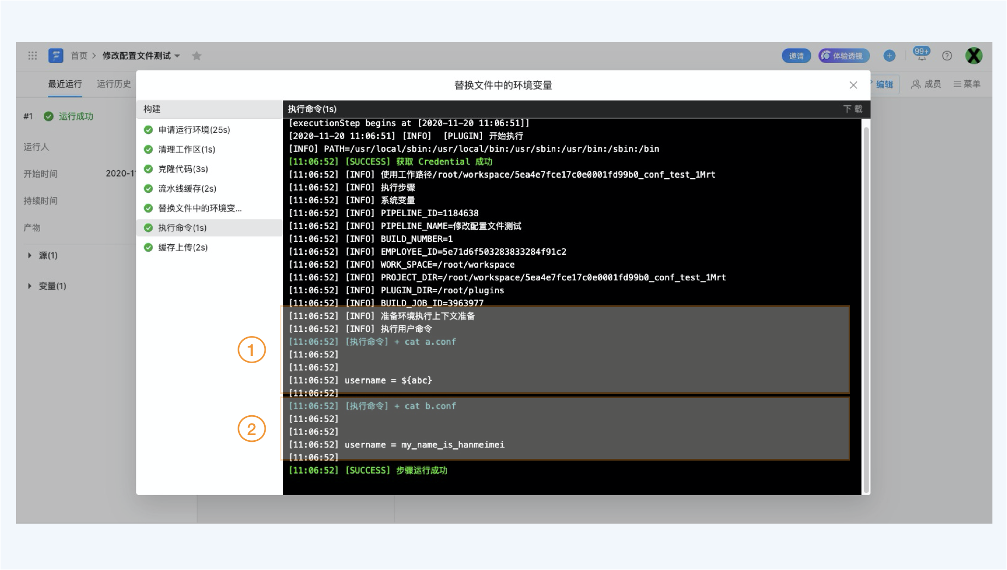Open the 菜单 menu
Viewport: 1007px width, 570px height.
967,84
